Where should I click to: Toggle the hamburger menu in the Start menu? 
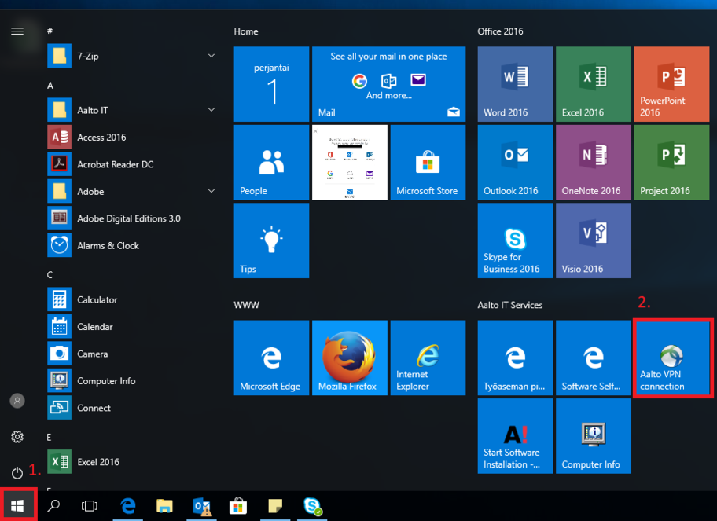tap(17, 31)
